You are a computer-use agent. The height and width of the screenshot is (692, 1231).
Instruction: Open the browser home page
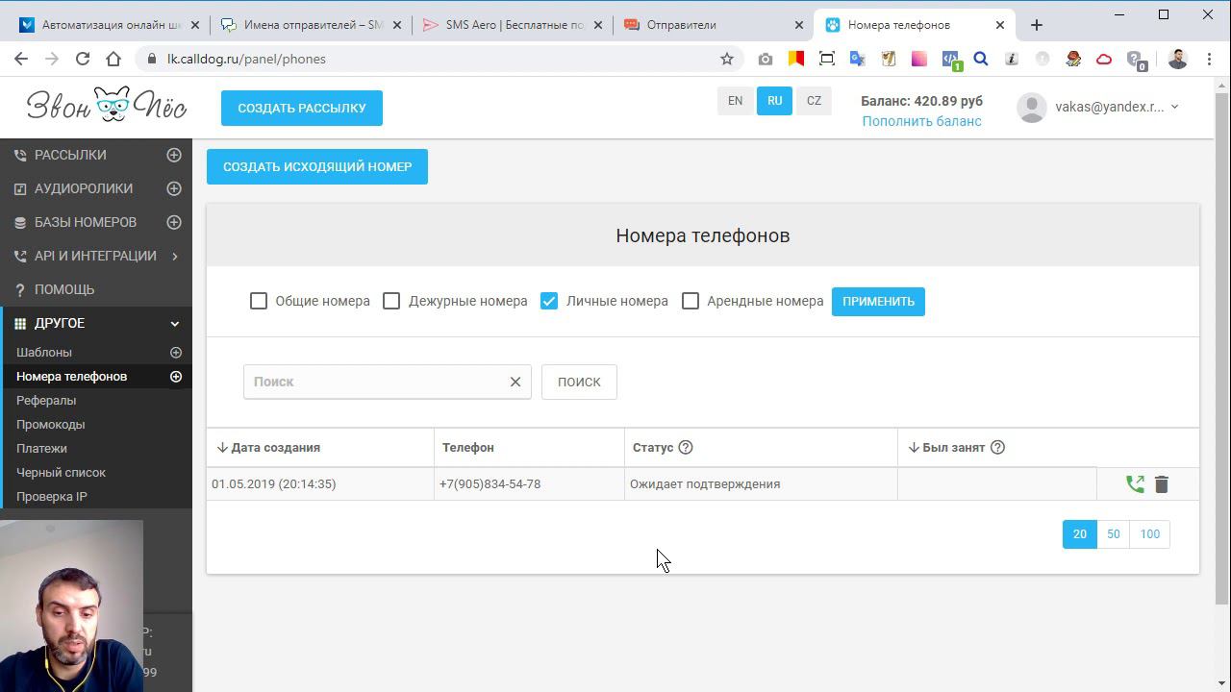click(113, 59)
